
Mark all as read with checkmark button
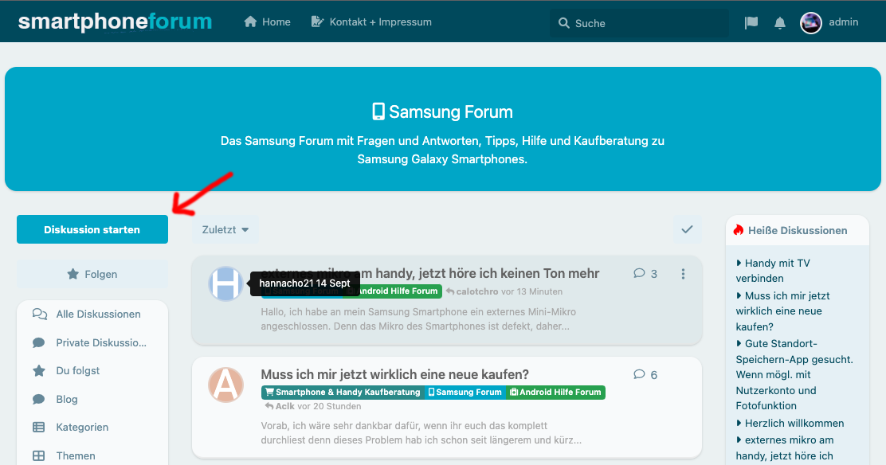click(687, 229)
